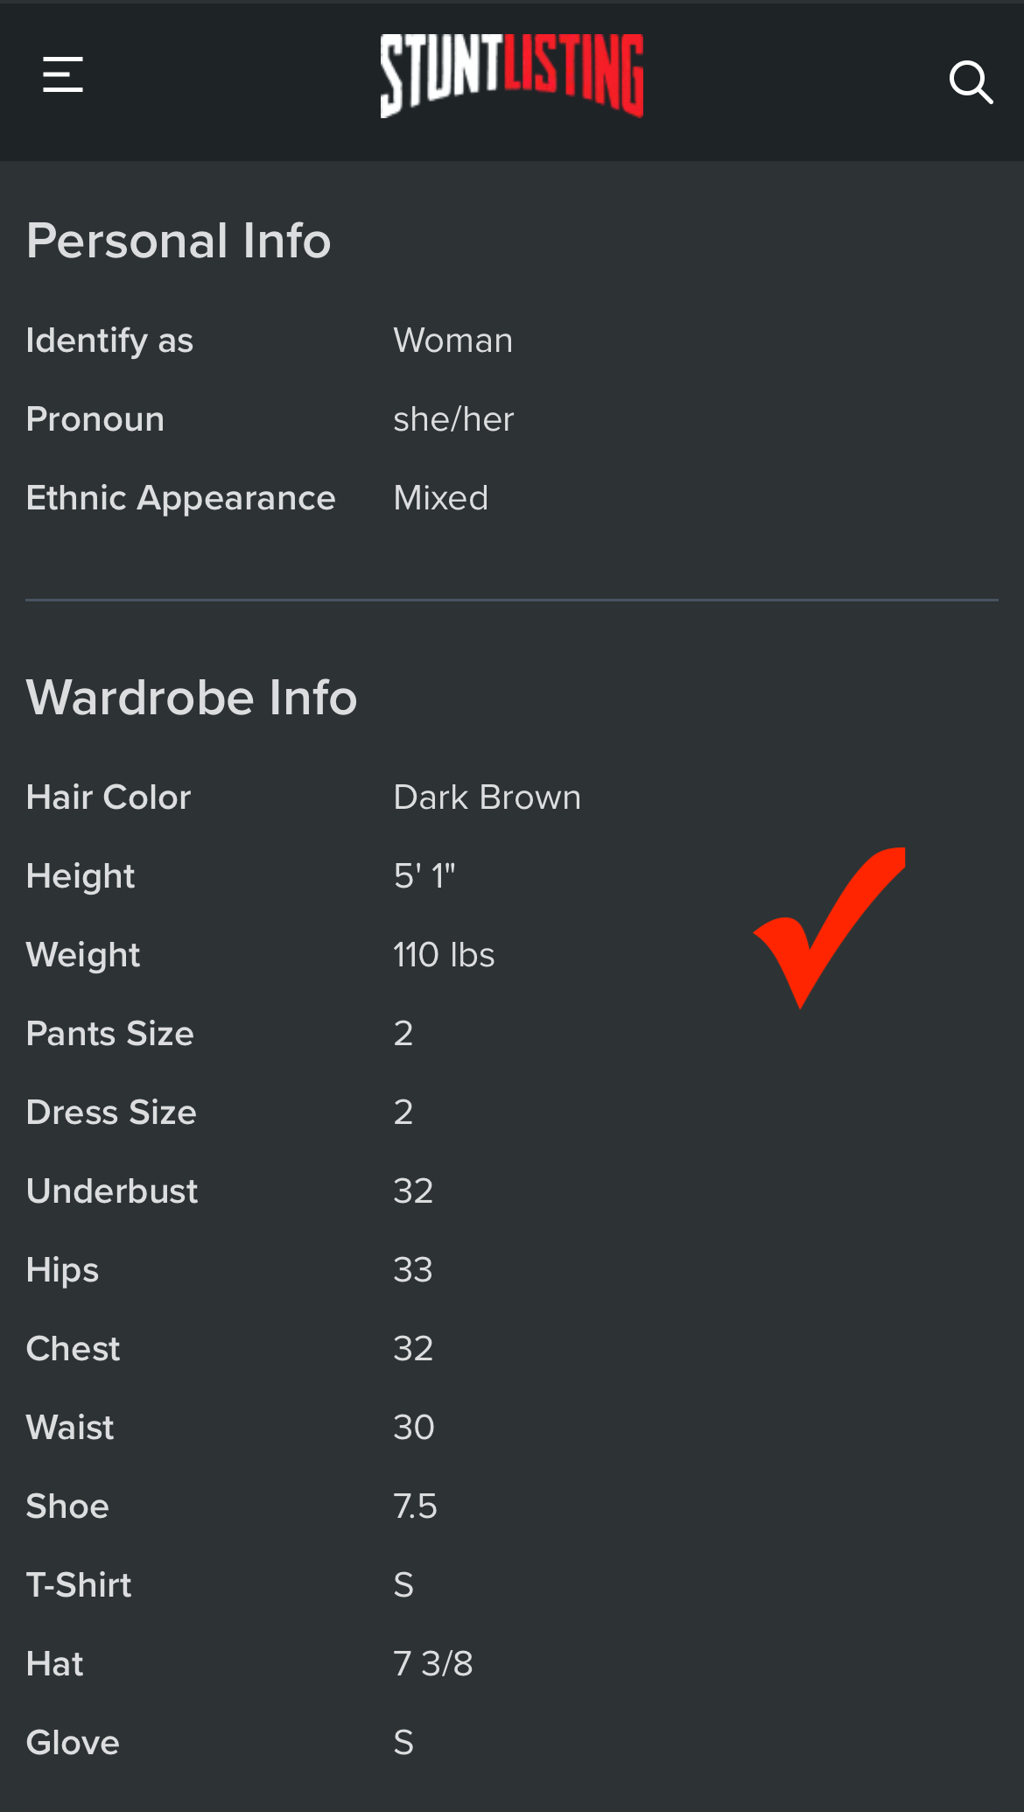Click the Woman identity value
Image resolution: width=1024 pixels, height=1812 pixels.
coord(453,341)
